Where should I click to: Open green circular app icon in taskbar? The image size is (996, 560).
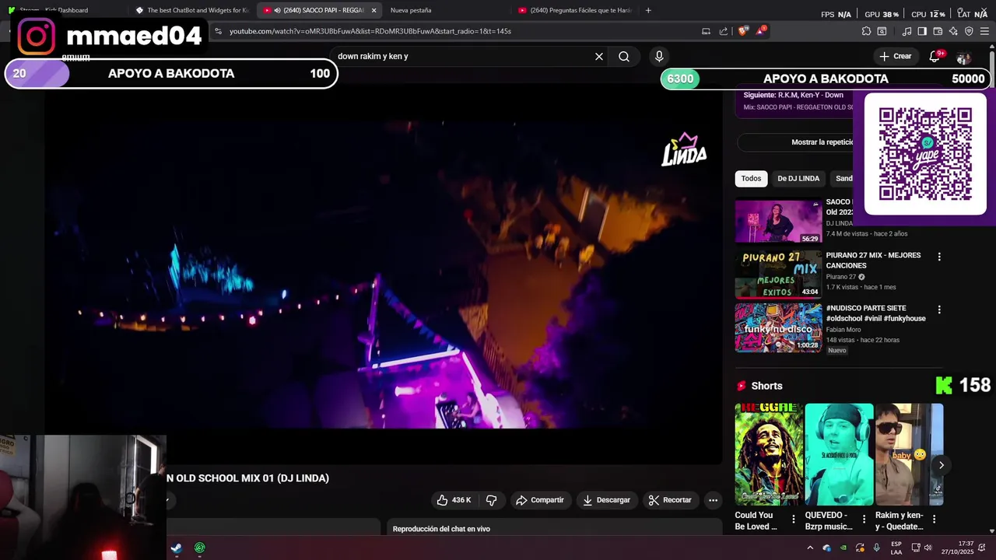200,548
